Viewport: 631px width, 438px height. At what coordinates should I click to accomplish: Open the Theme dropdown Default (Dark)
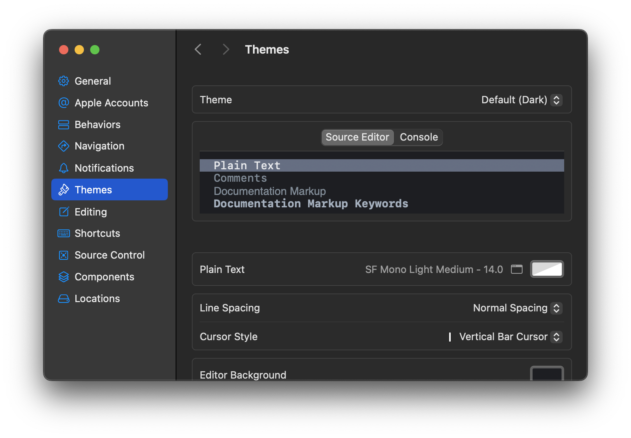pos(521,100)
